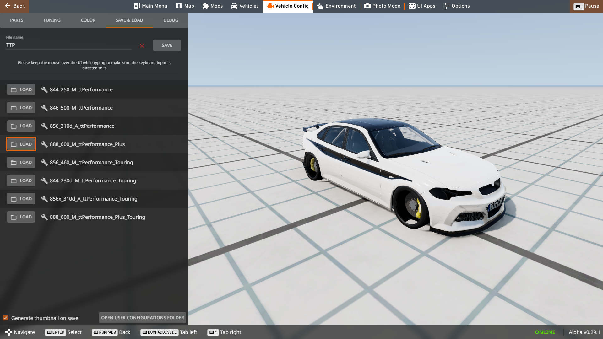The height and width of the screenshot is (339, 603).
Task: Click the SAVE button
Action: (x=167, y=45)
